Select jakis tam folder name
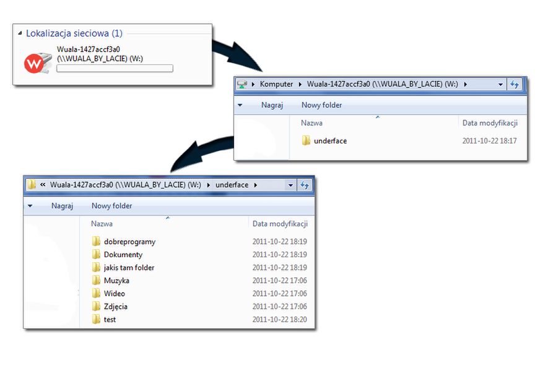The height and width of the screenshot is (366, 548). point(129,268)
